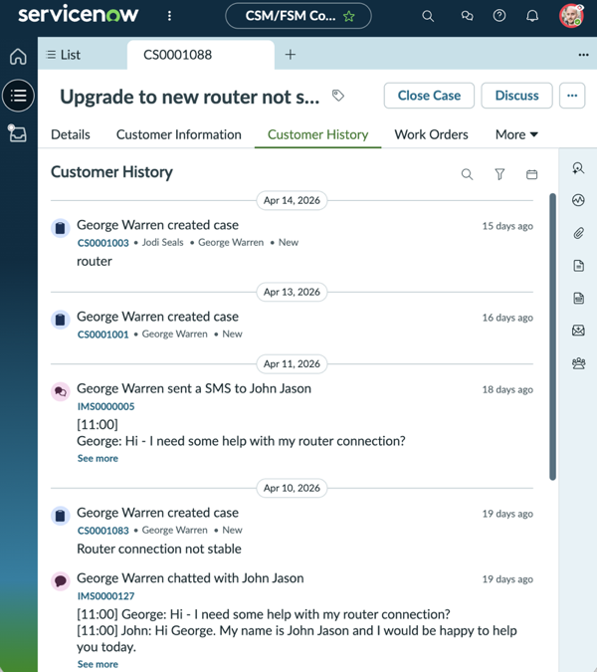
Task: Open the Work Orders tab
Action: pyautogui.click(x=431, y=134)
